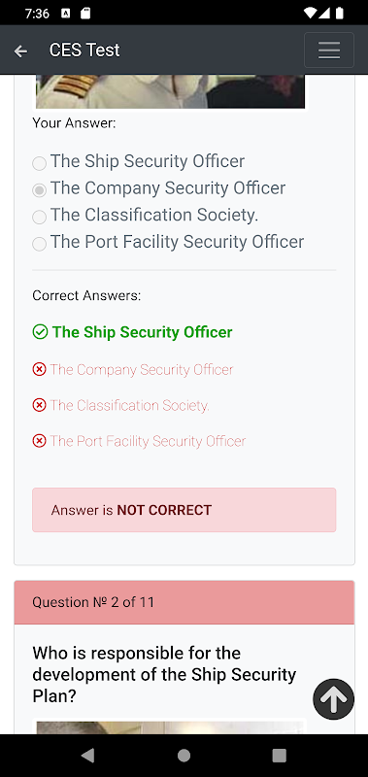Tap Android back navigation button
The image size is (368, 777).
tap(87, 755)
